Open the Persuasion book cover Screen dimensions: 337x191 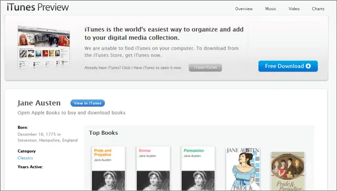tap(198, 168)
